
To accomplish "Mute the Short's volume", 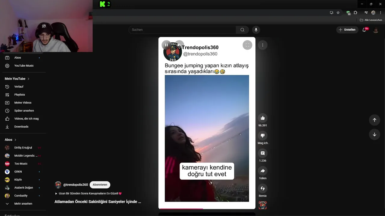I will (x=179, y=45).
